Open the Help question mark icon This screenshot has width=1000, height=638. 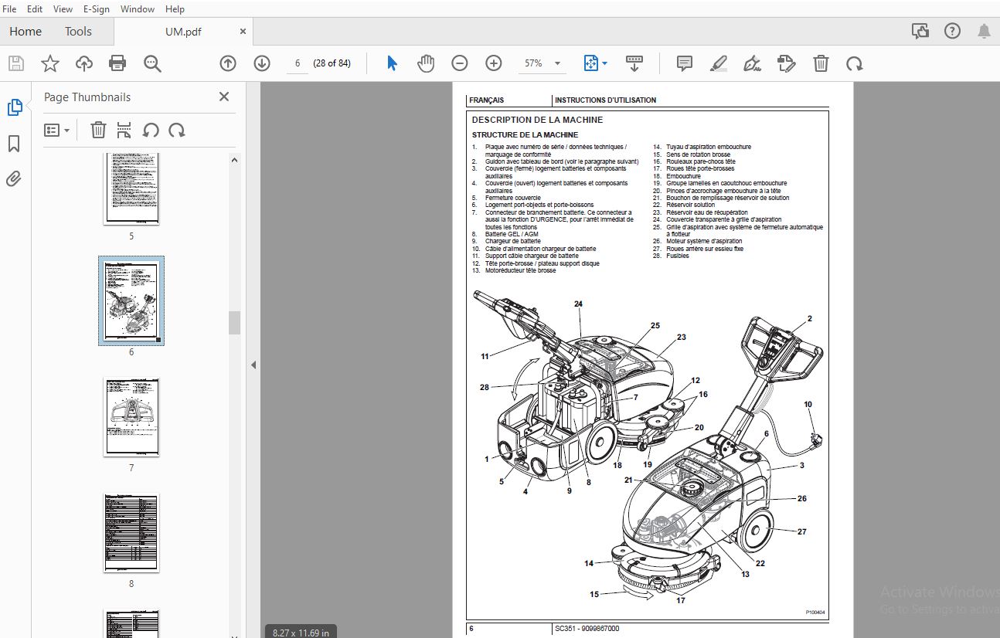tap(952, 31)
